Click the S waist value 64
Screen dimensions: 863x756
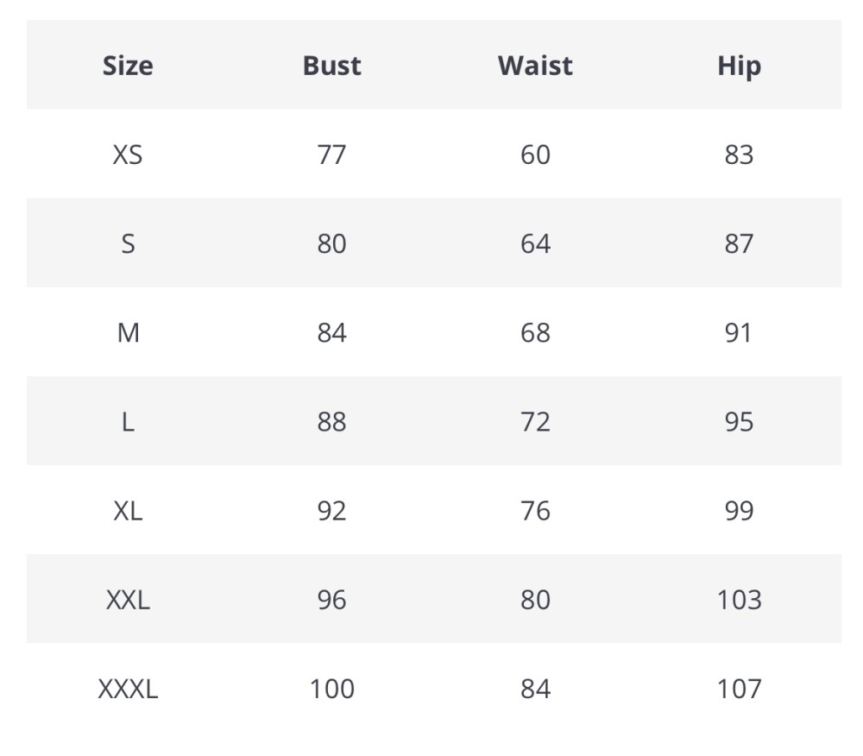535,243
